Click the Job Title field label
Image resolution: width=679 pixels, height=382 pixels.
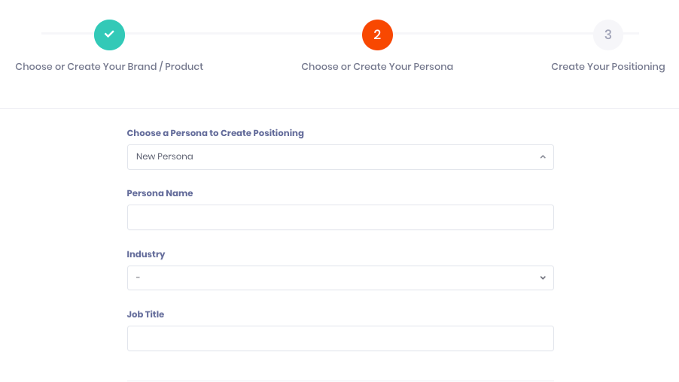coord(145,314)
